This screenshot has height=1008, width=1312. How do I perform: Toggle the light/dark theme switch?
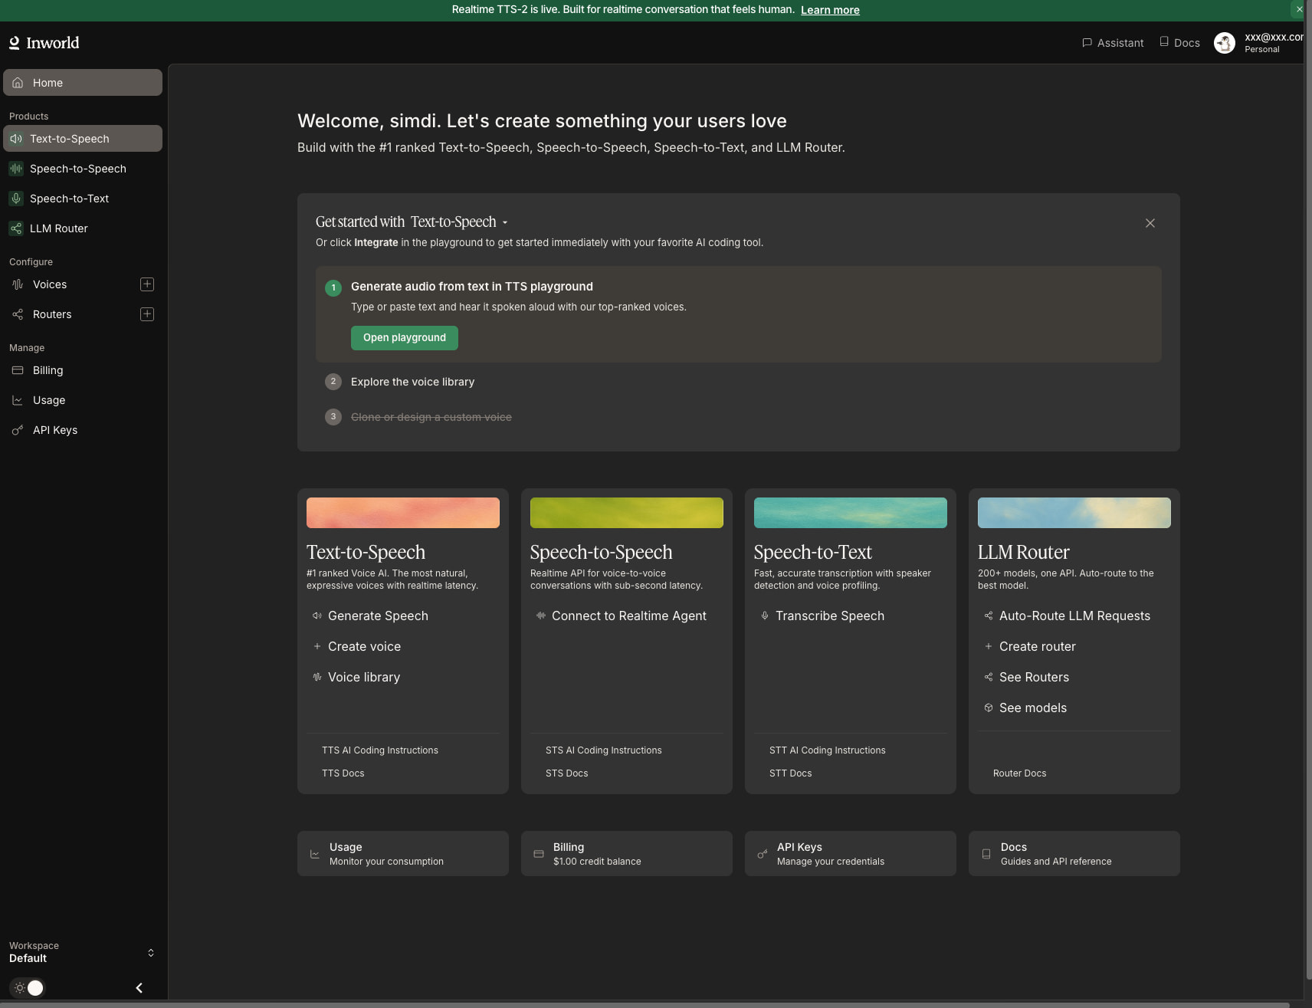(x=28, y=988)
